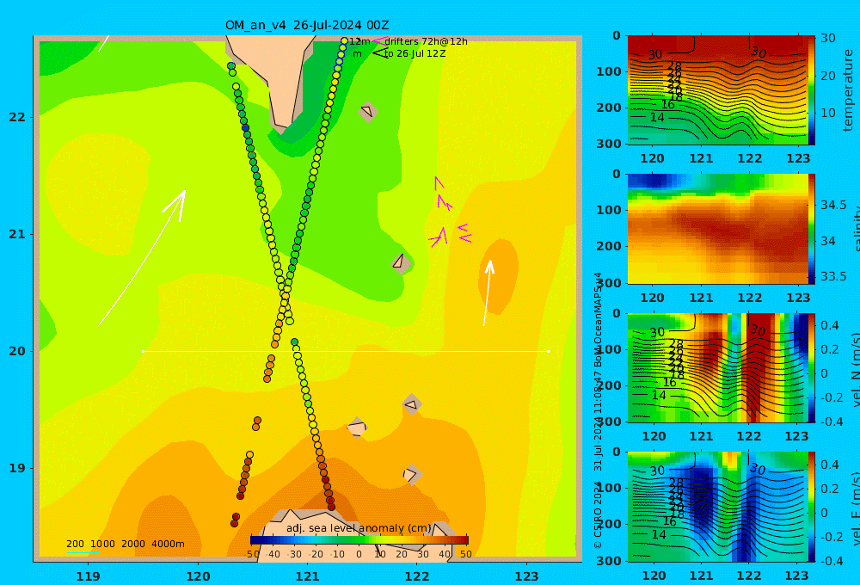860x585 pixels.
Task: Open the temperature depth section panel
Action: 717,90
